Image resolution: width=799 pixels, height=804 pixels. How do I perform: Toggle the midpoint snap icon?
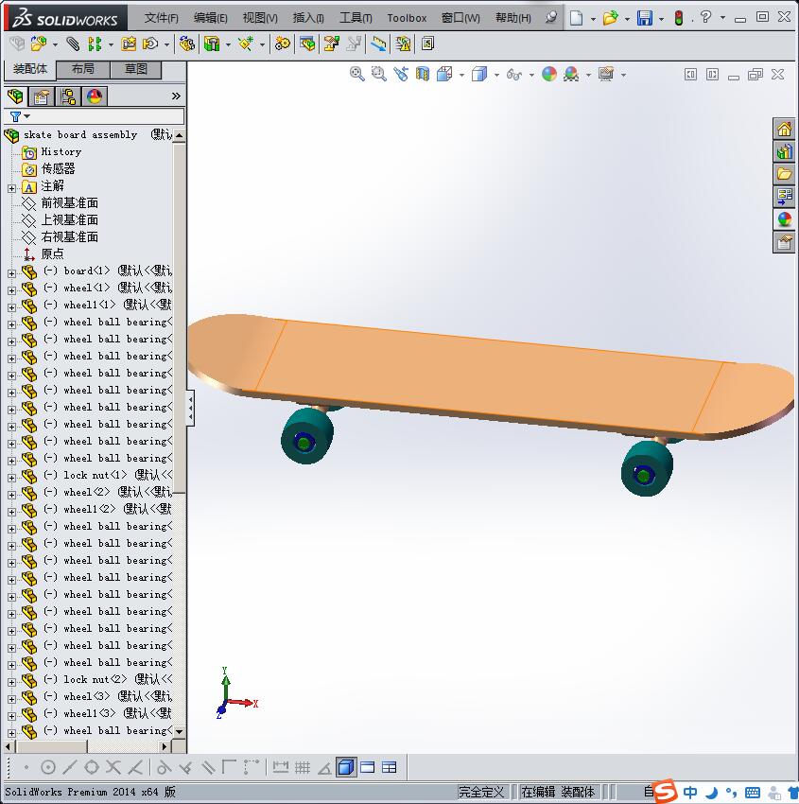point(70,768)
